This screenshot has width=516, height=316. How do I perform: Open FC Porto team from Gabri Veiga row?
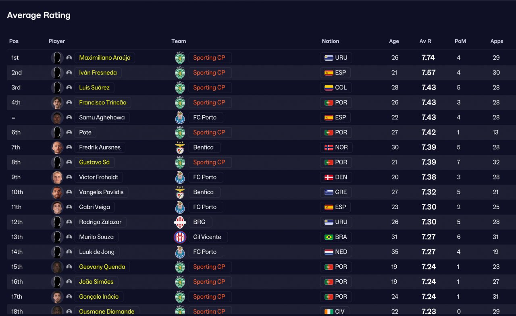click(x=205, y=207)
